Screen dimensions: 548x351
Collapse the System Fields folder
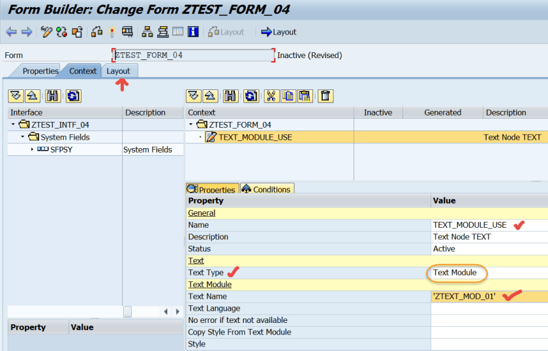tap(22, 137)
